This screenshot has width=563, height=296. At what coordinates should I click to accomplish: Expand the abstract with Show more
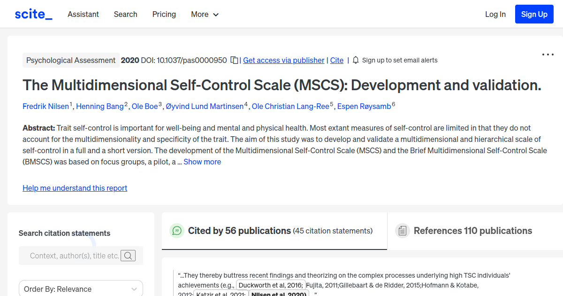click(x=202, y=162)
